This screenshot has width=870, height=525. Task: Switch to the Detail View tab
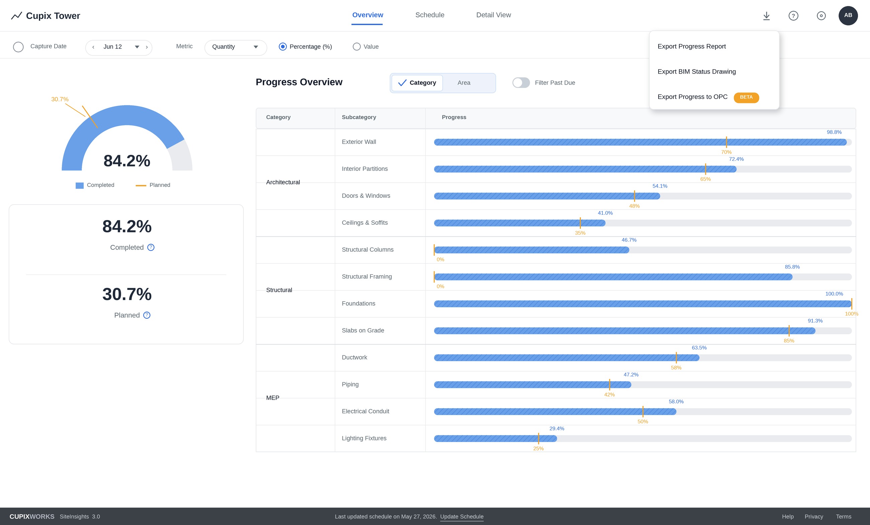pyautogui.click(x=493, y=15)
